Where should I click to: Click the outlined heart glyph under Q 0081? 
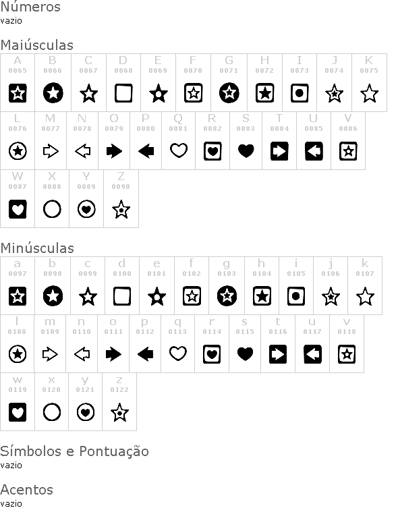[179, 150]
